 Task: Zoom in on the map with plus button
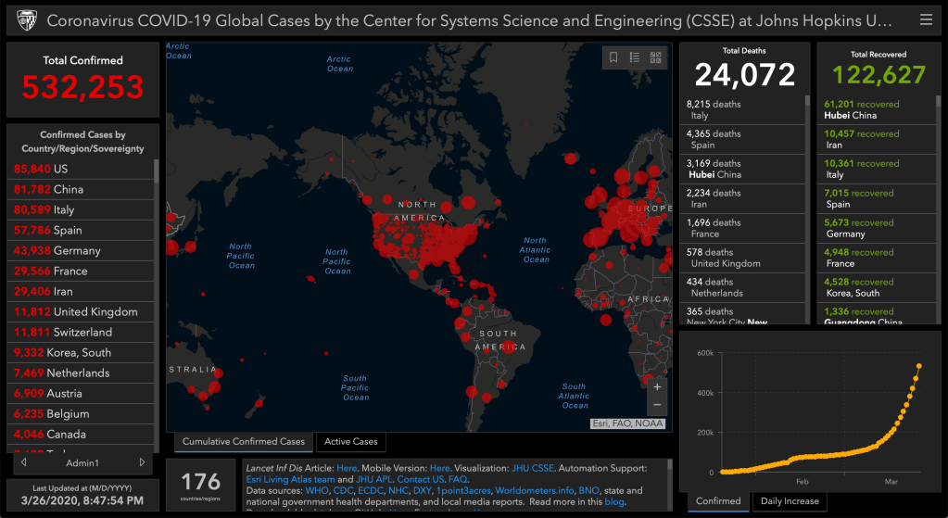tap(657, 386)
